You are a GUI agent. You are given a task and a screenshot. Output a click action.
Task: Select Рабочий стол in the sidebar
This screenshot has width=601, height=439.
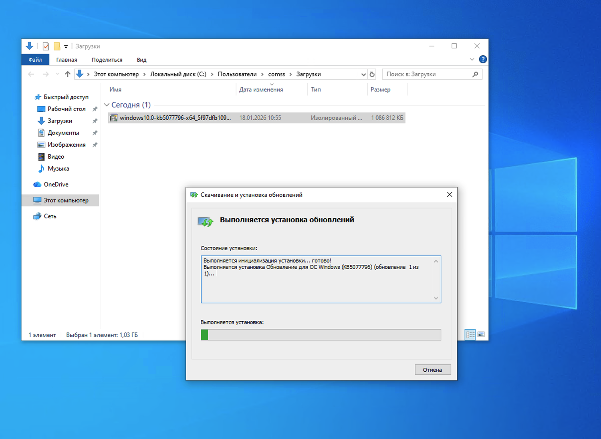pyautogui.click(x=67, y=109)
